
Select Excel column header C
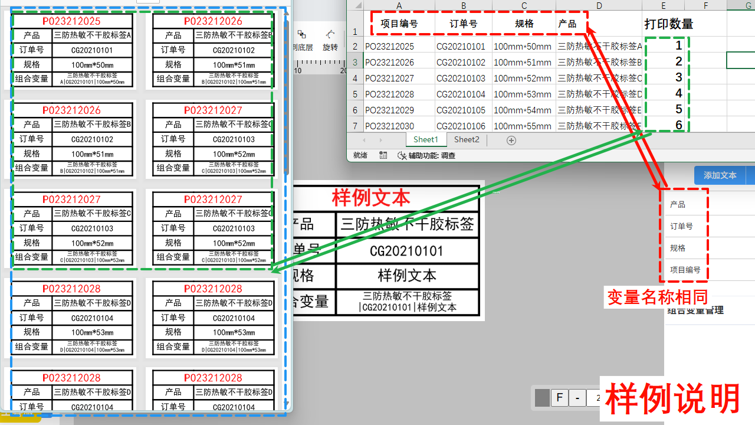[x=524, y=5]
